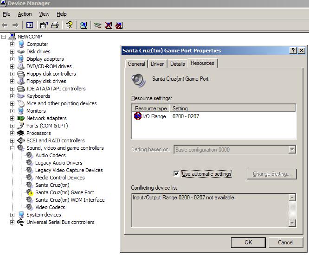The image size is (309, 255).
Task: Select the NEWCOMP computer icon
Action: (x=12, y=37)
